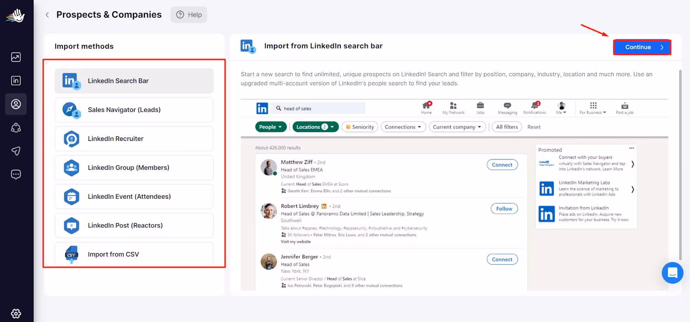
Task: Open the workflow nodes sidebar icon
Action: click(16, 128)
